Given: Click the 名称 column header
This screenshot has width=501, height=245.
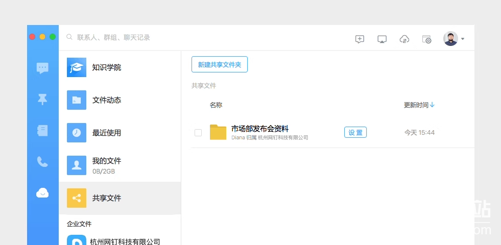Looking at the screenshot, I should tap(216, 105).
